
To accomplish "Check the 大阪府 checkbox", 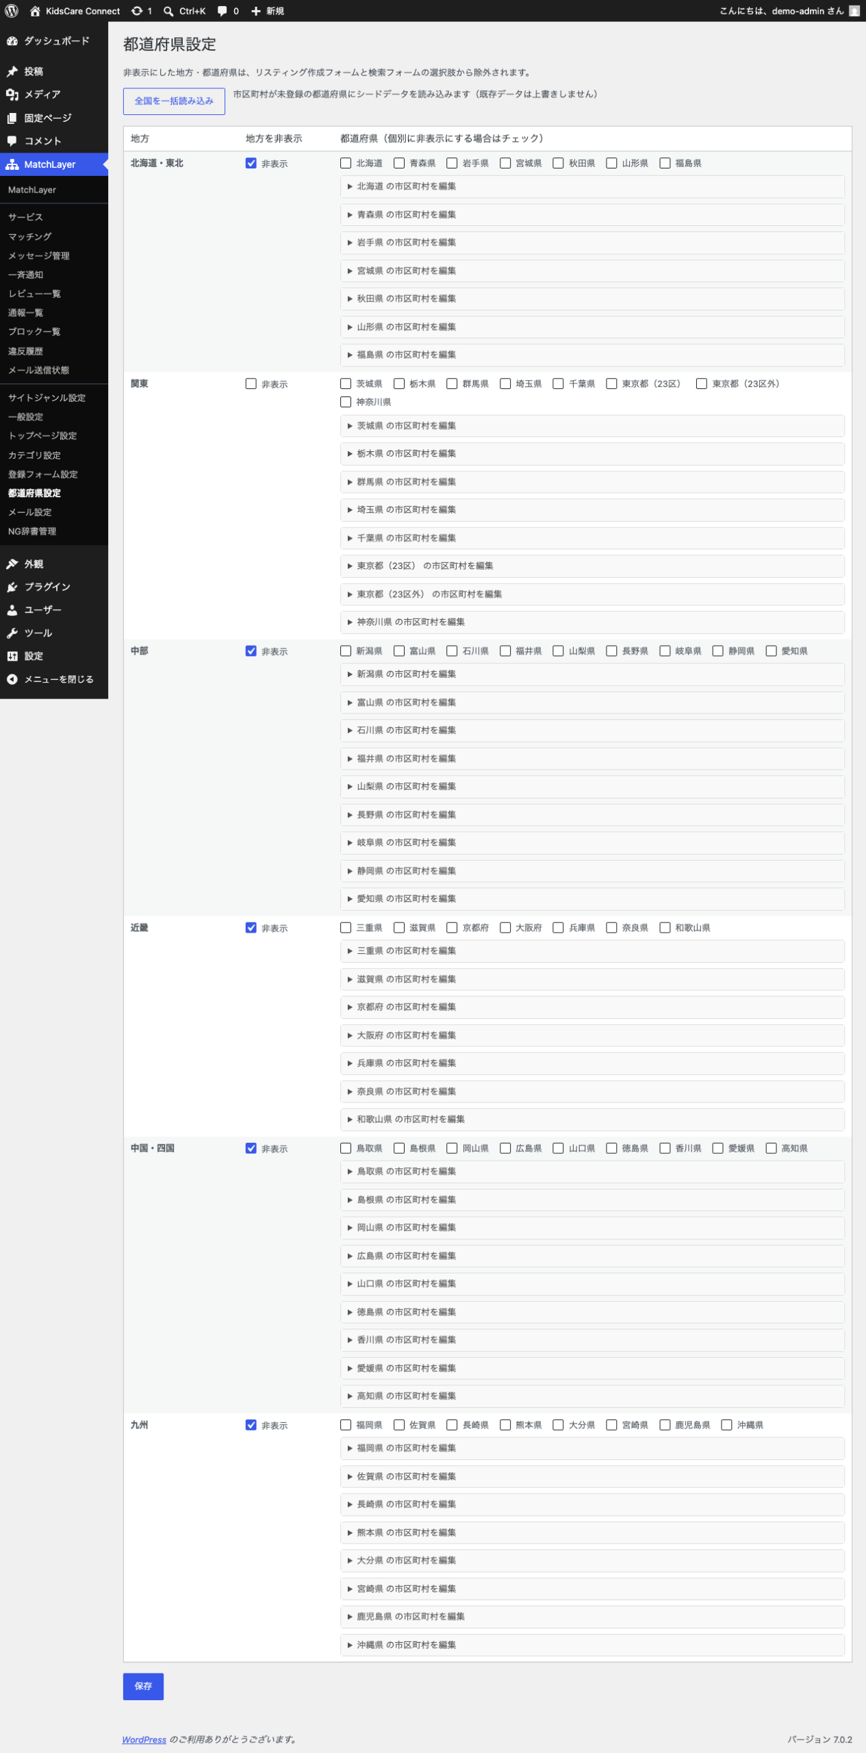I will pyautogui.click(x=505, y=928).
